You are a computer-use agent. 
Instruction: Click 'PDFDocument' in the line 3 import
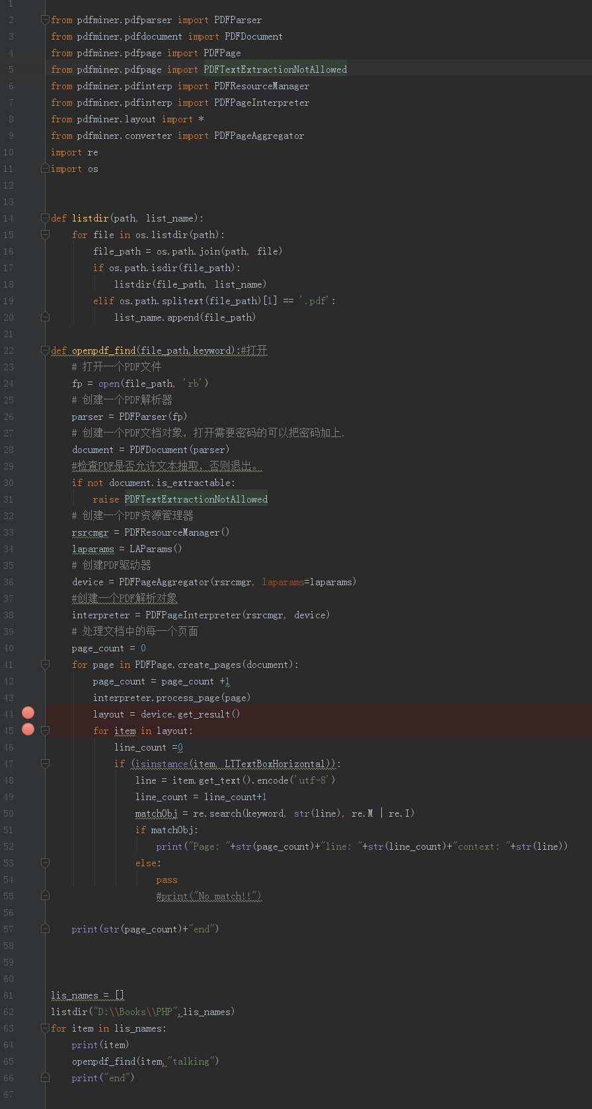pos(254,36)
